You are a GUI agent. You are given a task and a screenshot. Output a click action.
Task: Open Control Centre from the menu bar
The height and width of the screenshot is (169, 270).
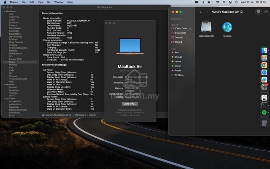tap(230, 2)
